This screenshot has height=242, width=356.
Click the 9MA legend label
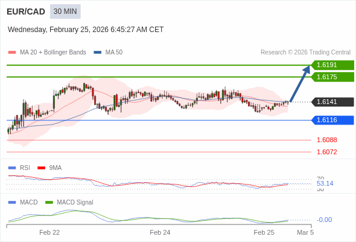pos(56,168)
